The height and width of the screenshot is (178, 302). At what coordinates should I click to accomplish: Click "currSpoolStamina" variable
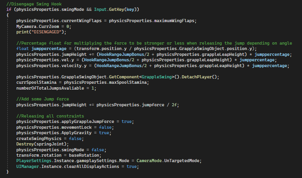tap(36, 82)
